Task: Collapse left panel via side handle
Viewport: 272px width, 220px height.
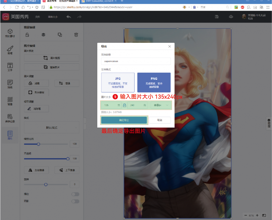Action: point(85,124)
